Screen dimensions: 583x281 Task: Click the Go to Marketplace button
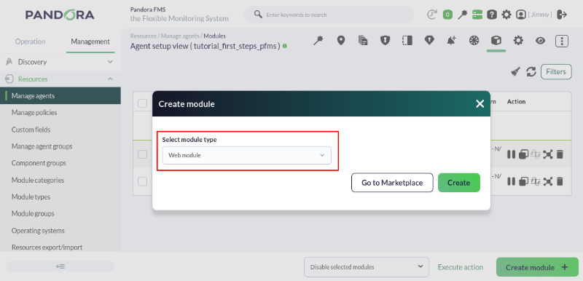(x=392, y=183)
